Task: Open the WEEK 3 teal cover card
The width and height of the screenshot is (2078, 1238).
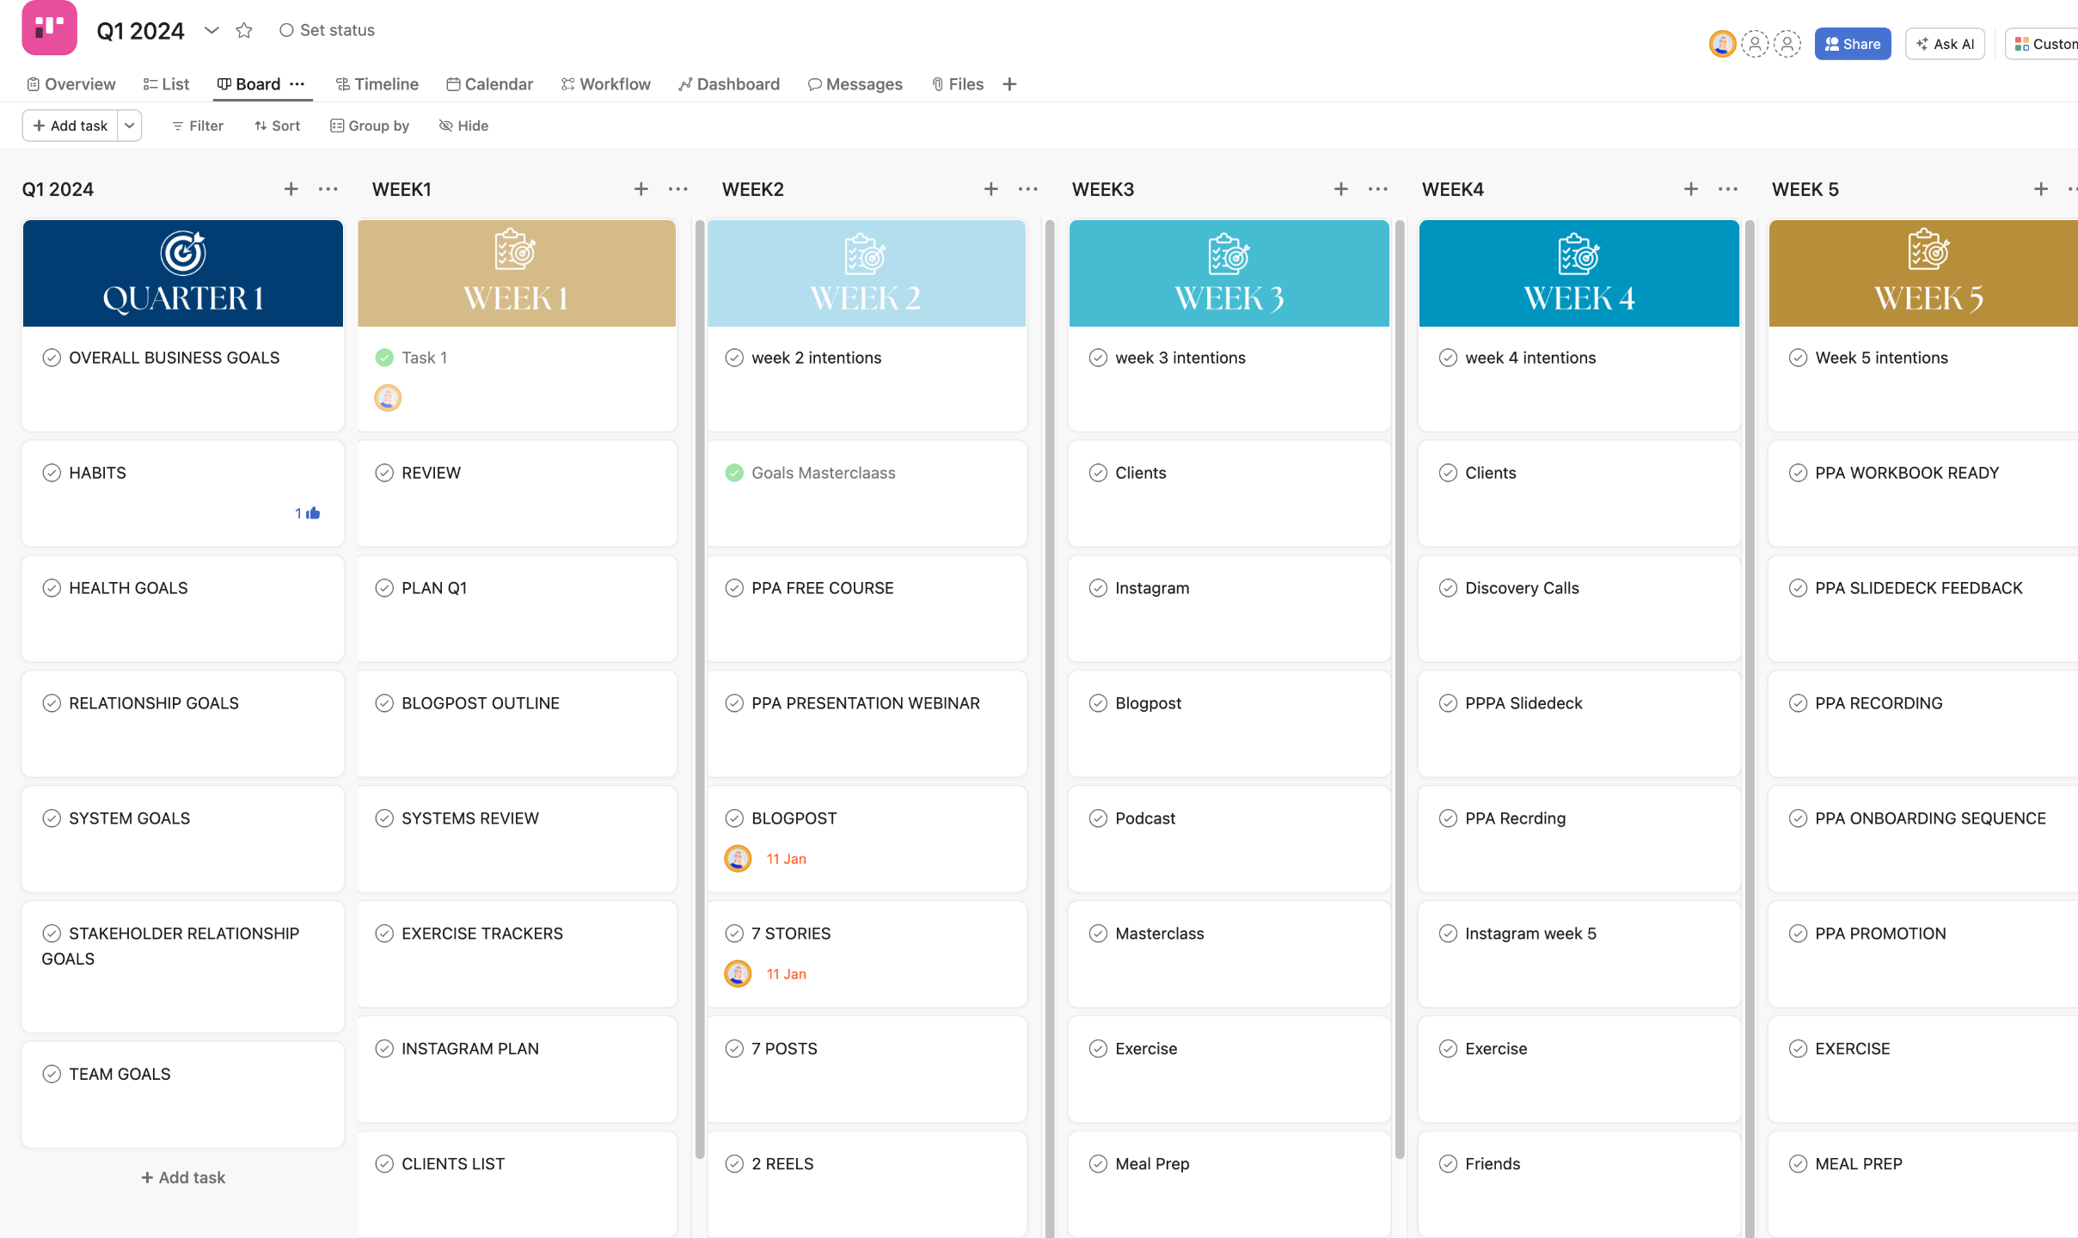Action: [1229, 273]
